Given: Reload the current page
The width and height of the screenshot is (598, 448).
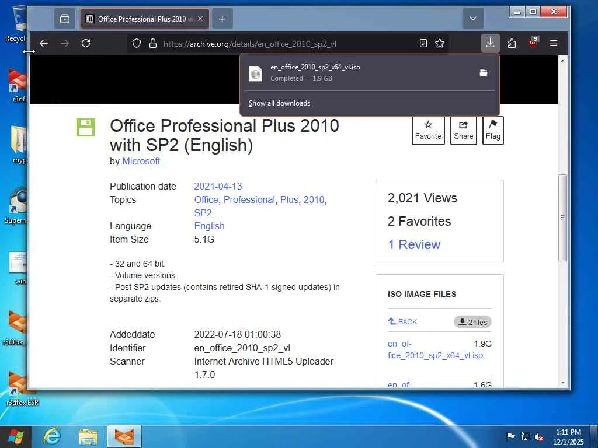Looking at the screenshot, I should [x=86, y=43].
